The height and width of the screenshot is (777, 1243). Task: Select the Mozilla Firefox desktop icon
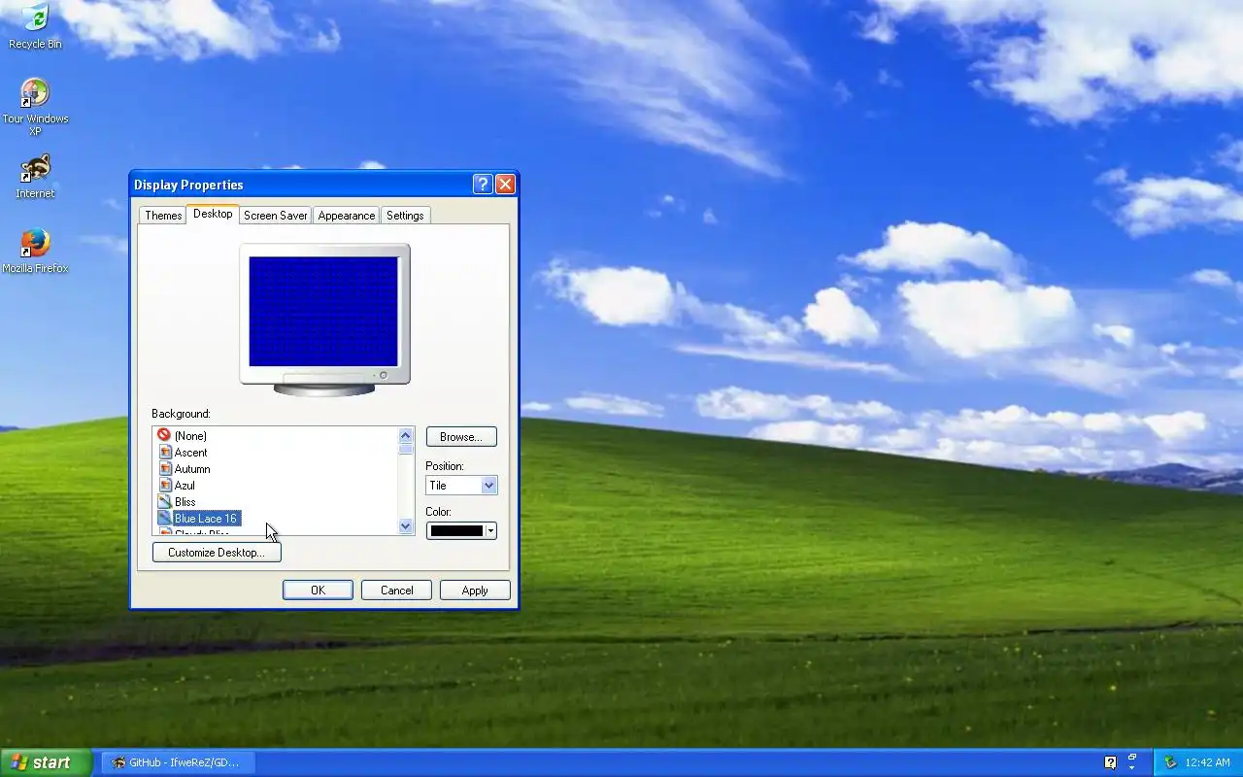35,251
